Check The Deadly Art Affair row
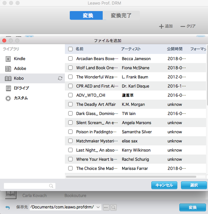Screen dimensions: 208x214 70,105
